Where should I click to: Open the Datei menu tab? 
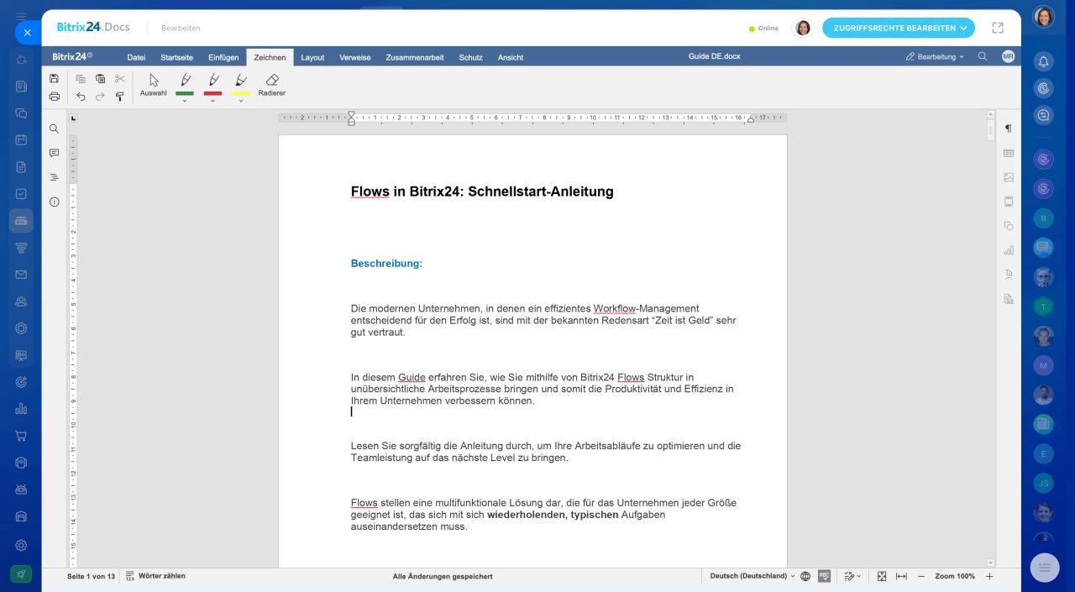coord(136,57)
